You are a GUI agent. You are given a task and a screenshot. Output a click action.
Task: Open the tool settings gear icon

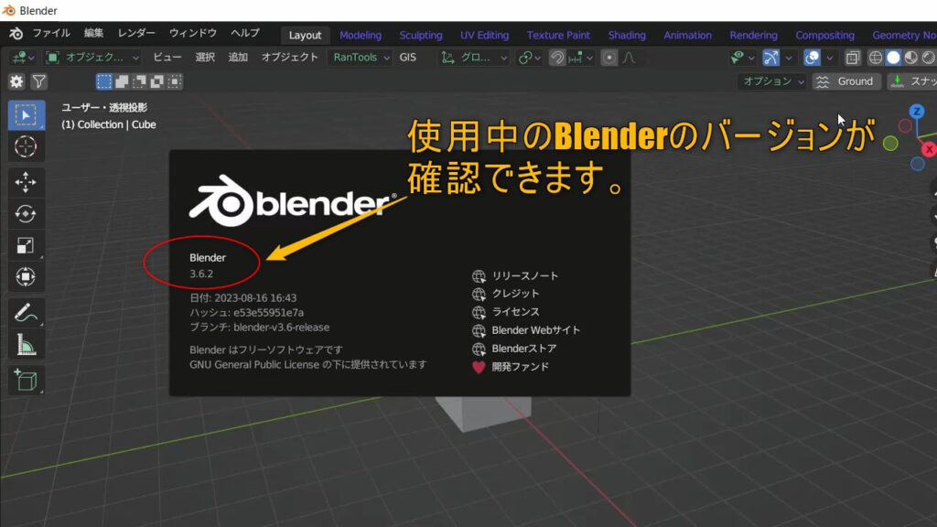tap(16, 81)
